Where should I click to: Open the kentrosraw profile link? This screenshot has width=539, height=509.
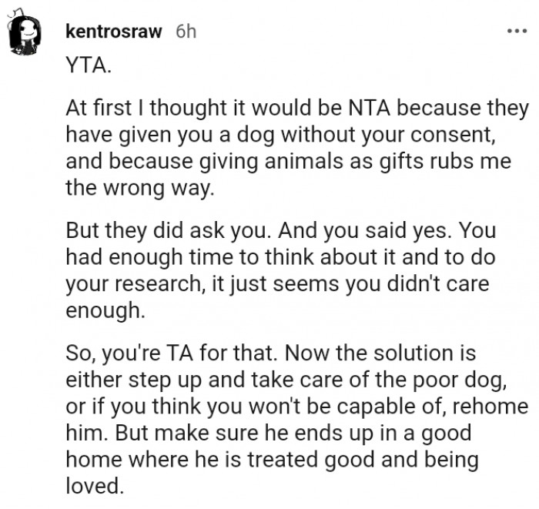[115, 32]
